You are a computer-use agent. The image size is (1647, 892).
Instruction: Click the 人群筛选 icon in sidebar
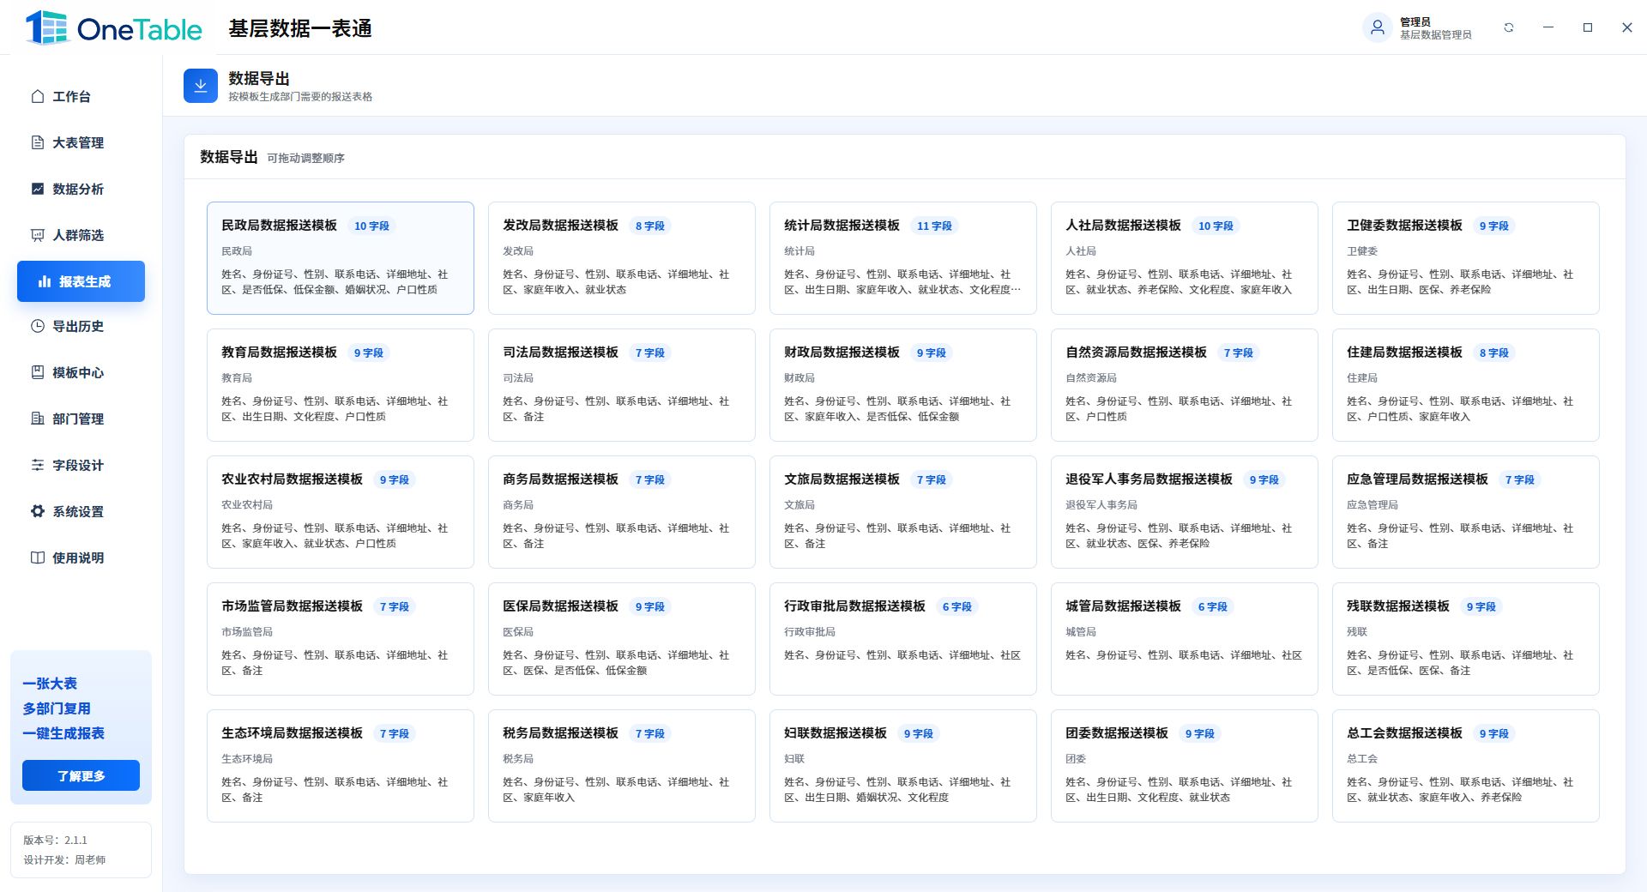click(x=38, y=235)
